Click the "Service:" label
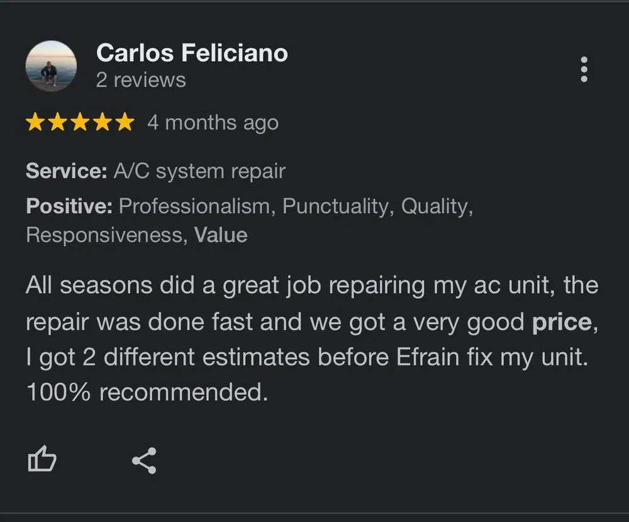 pyautogui.click(x=67, y=171)
